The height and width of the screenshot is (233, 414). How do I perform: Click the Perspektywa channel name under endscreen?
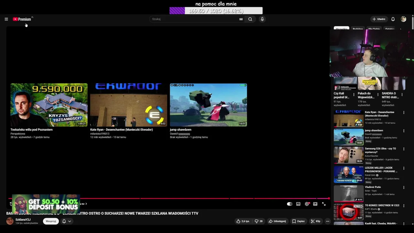click(18, 134)
